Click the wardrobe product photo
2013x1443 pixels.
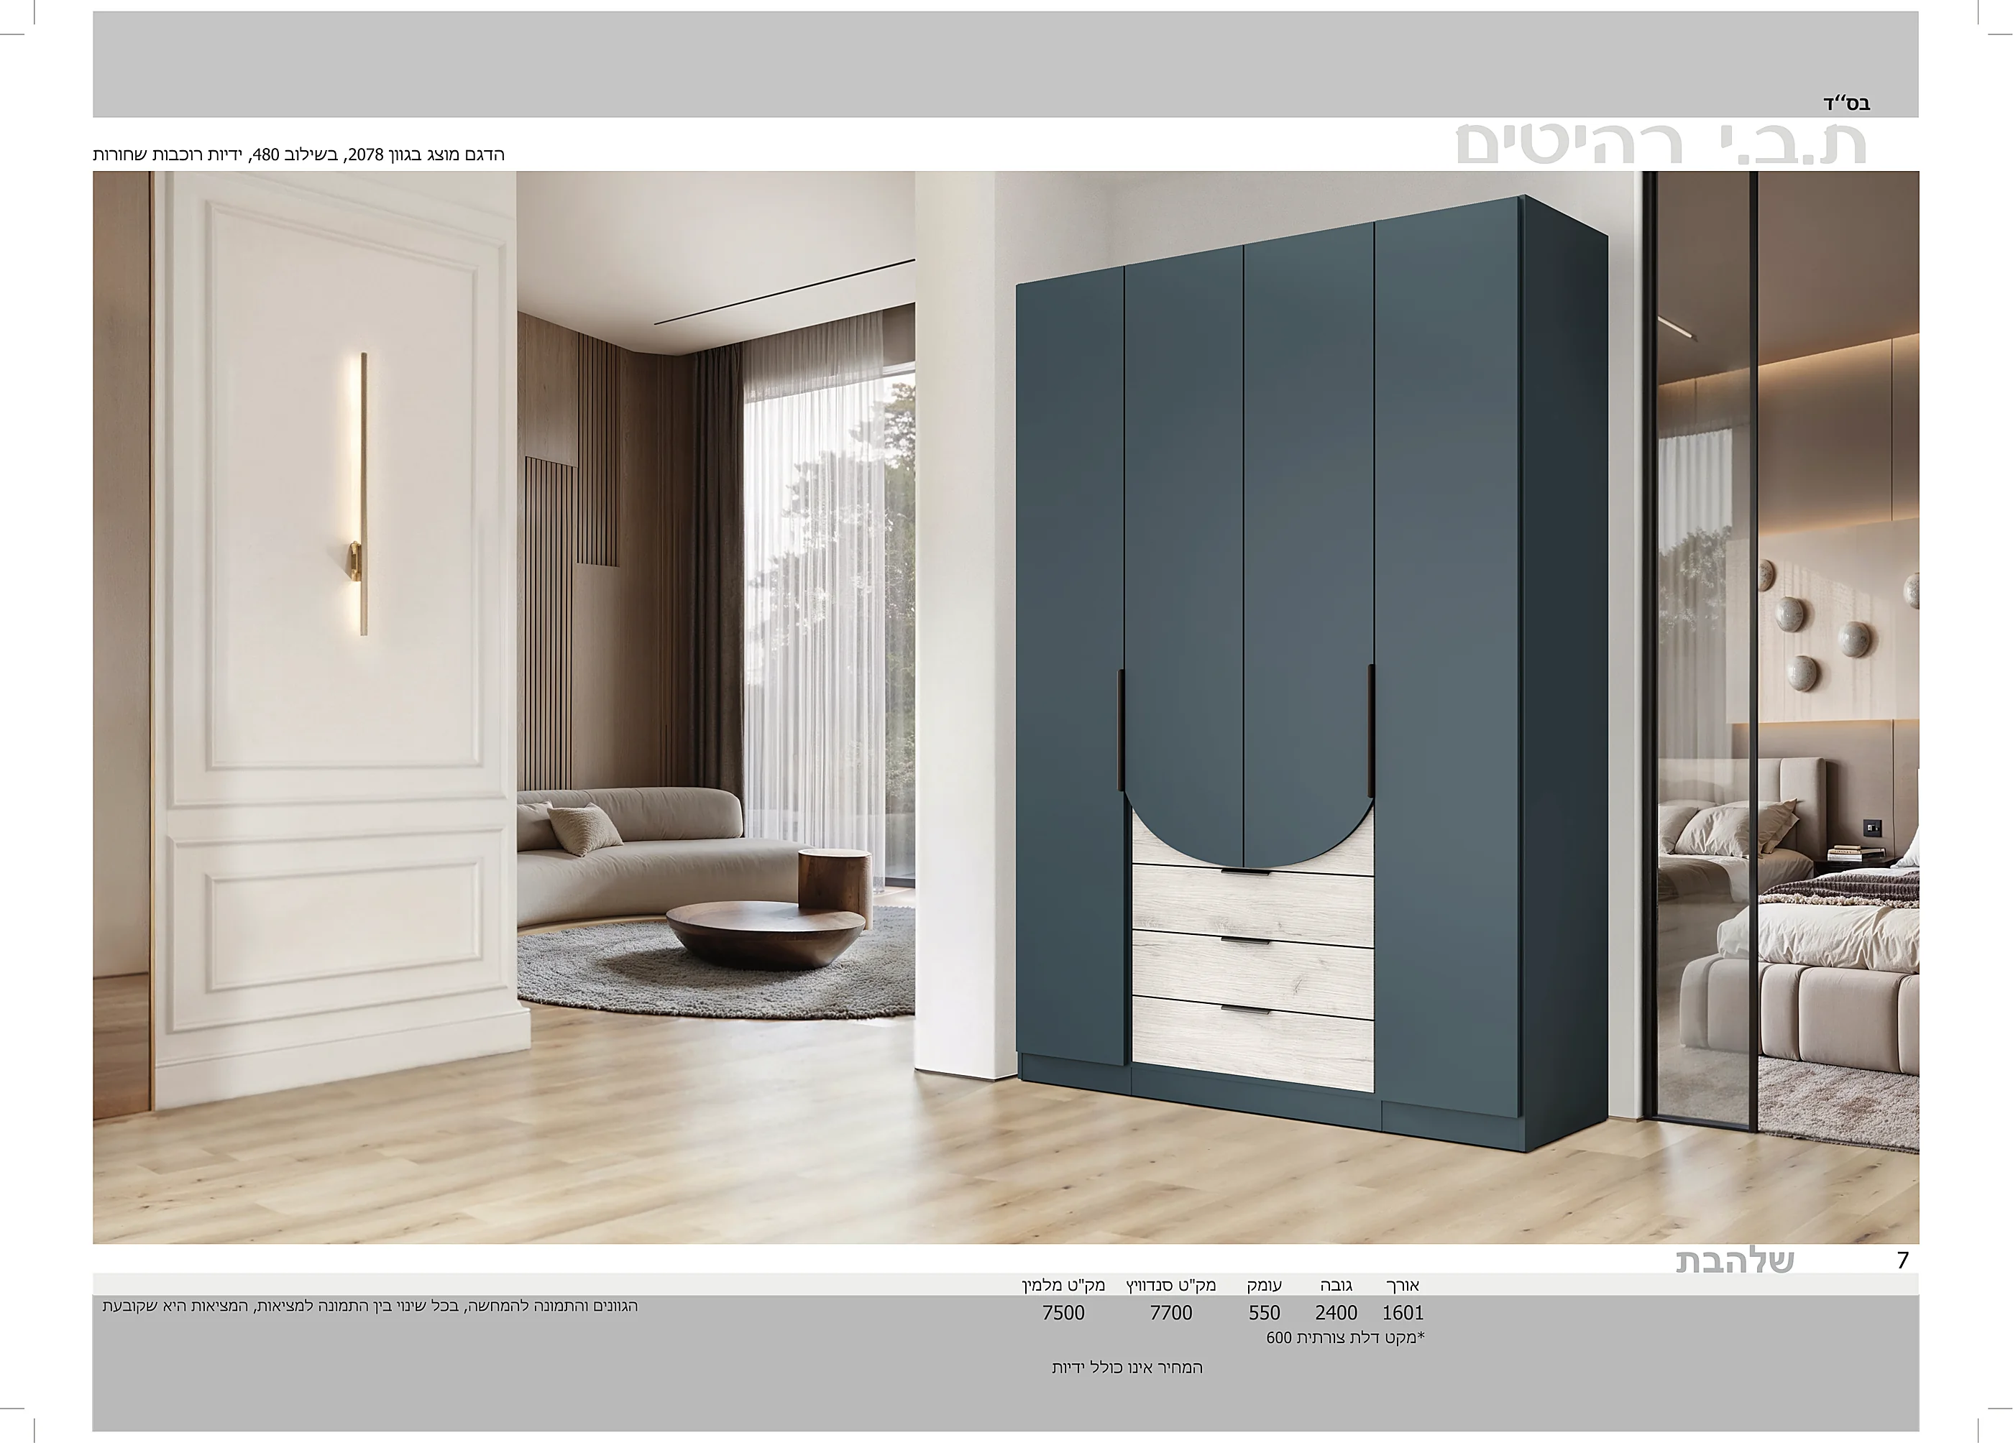click(x=1006, y=707)
